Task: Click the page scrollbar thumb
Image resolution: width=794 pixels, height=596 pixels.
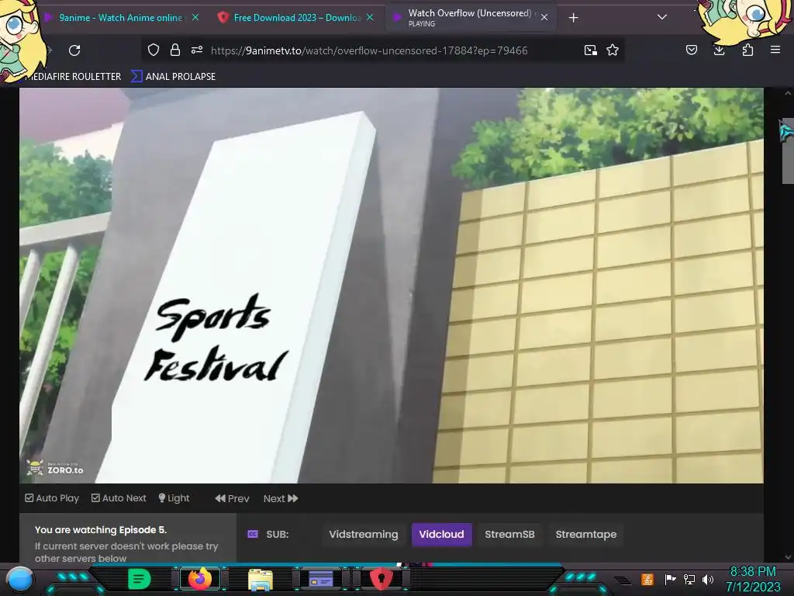Action: pos(788,151)
